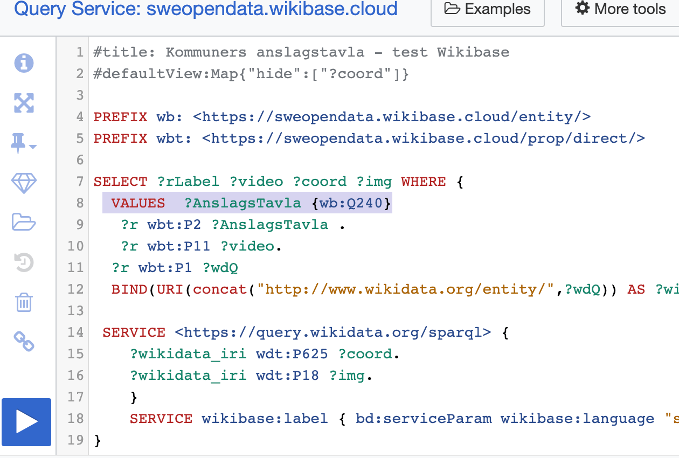Clear the editor with the trash icon
Image resolution: width=679 pixels, height=458 pixels.
tap(24, 302)
